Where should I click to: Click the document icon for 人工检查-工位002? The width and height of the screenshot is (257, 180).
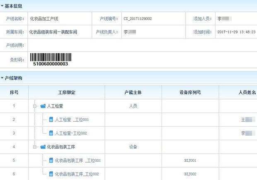(51, 133)
